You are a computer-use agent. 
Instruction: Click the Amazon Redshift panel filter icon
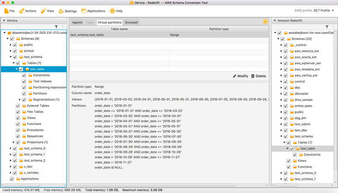coord(327,27)
